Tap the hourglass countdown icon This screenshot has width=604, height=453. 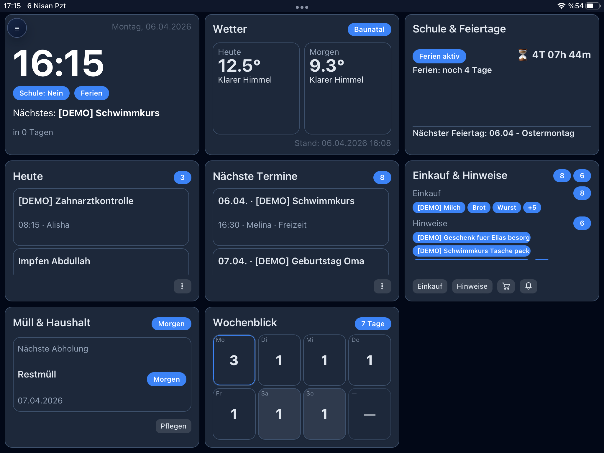click(523, 55)
